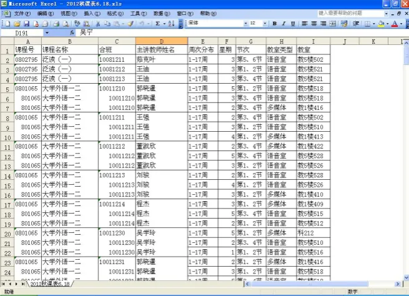Activate the Format Painter brush icon
Viewport: 409px width, 296px height.
[131, 24]
